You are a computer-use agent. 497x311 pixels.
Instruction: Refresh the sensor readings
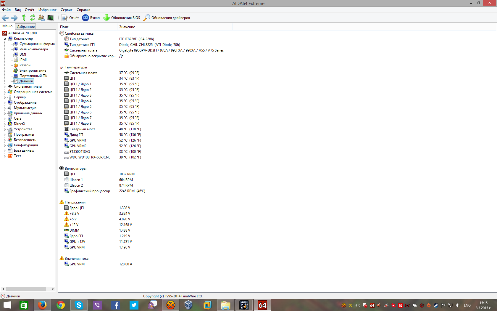click(x=33, y=18)
